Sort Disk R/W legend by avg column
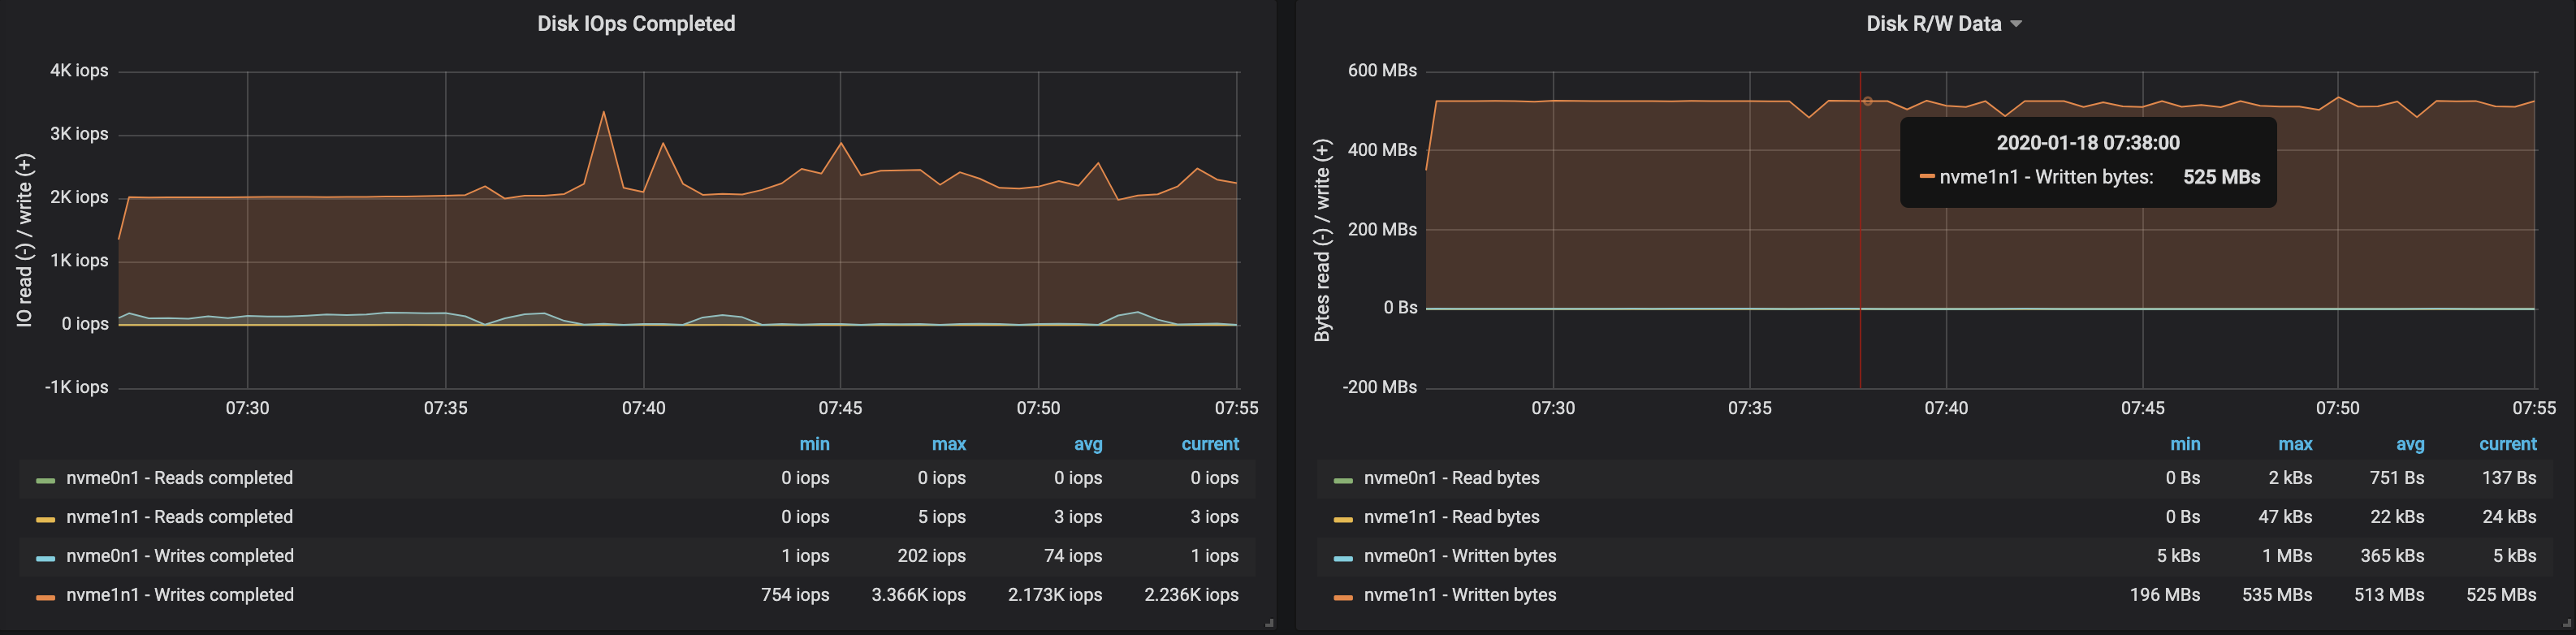Viewport: 2576px width, 635px height. (2410, 444)
